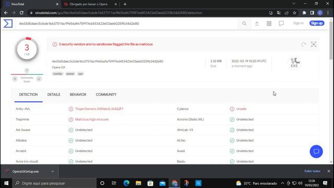This screenshot has height=188, width=334.
Task: Click the weather 35°C taskbar widget
Action: click(256, 183)
